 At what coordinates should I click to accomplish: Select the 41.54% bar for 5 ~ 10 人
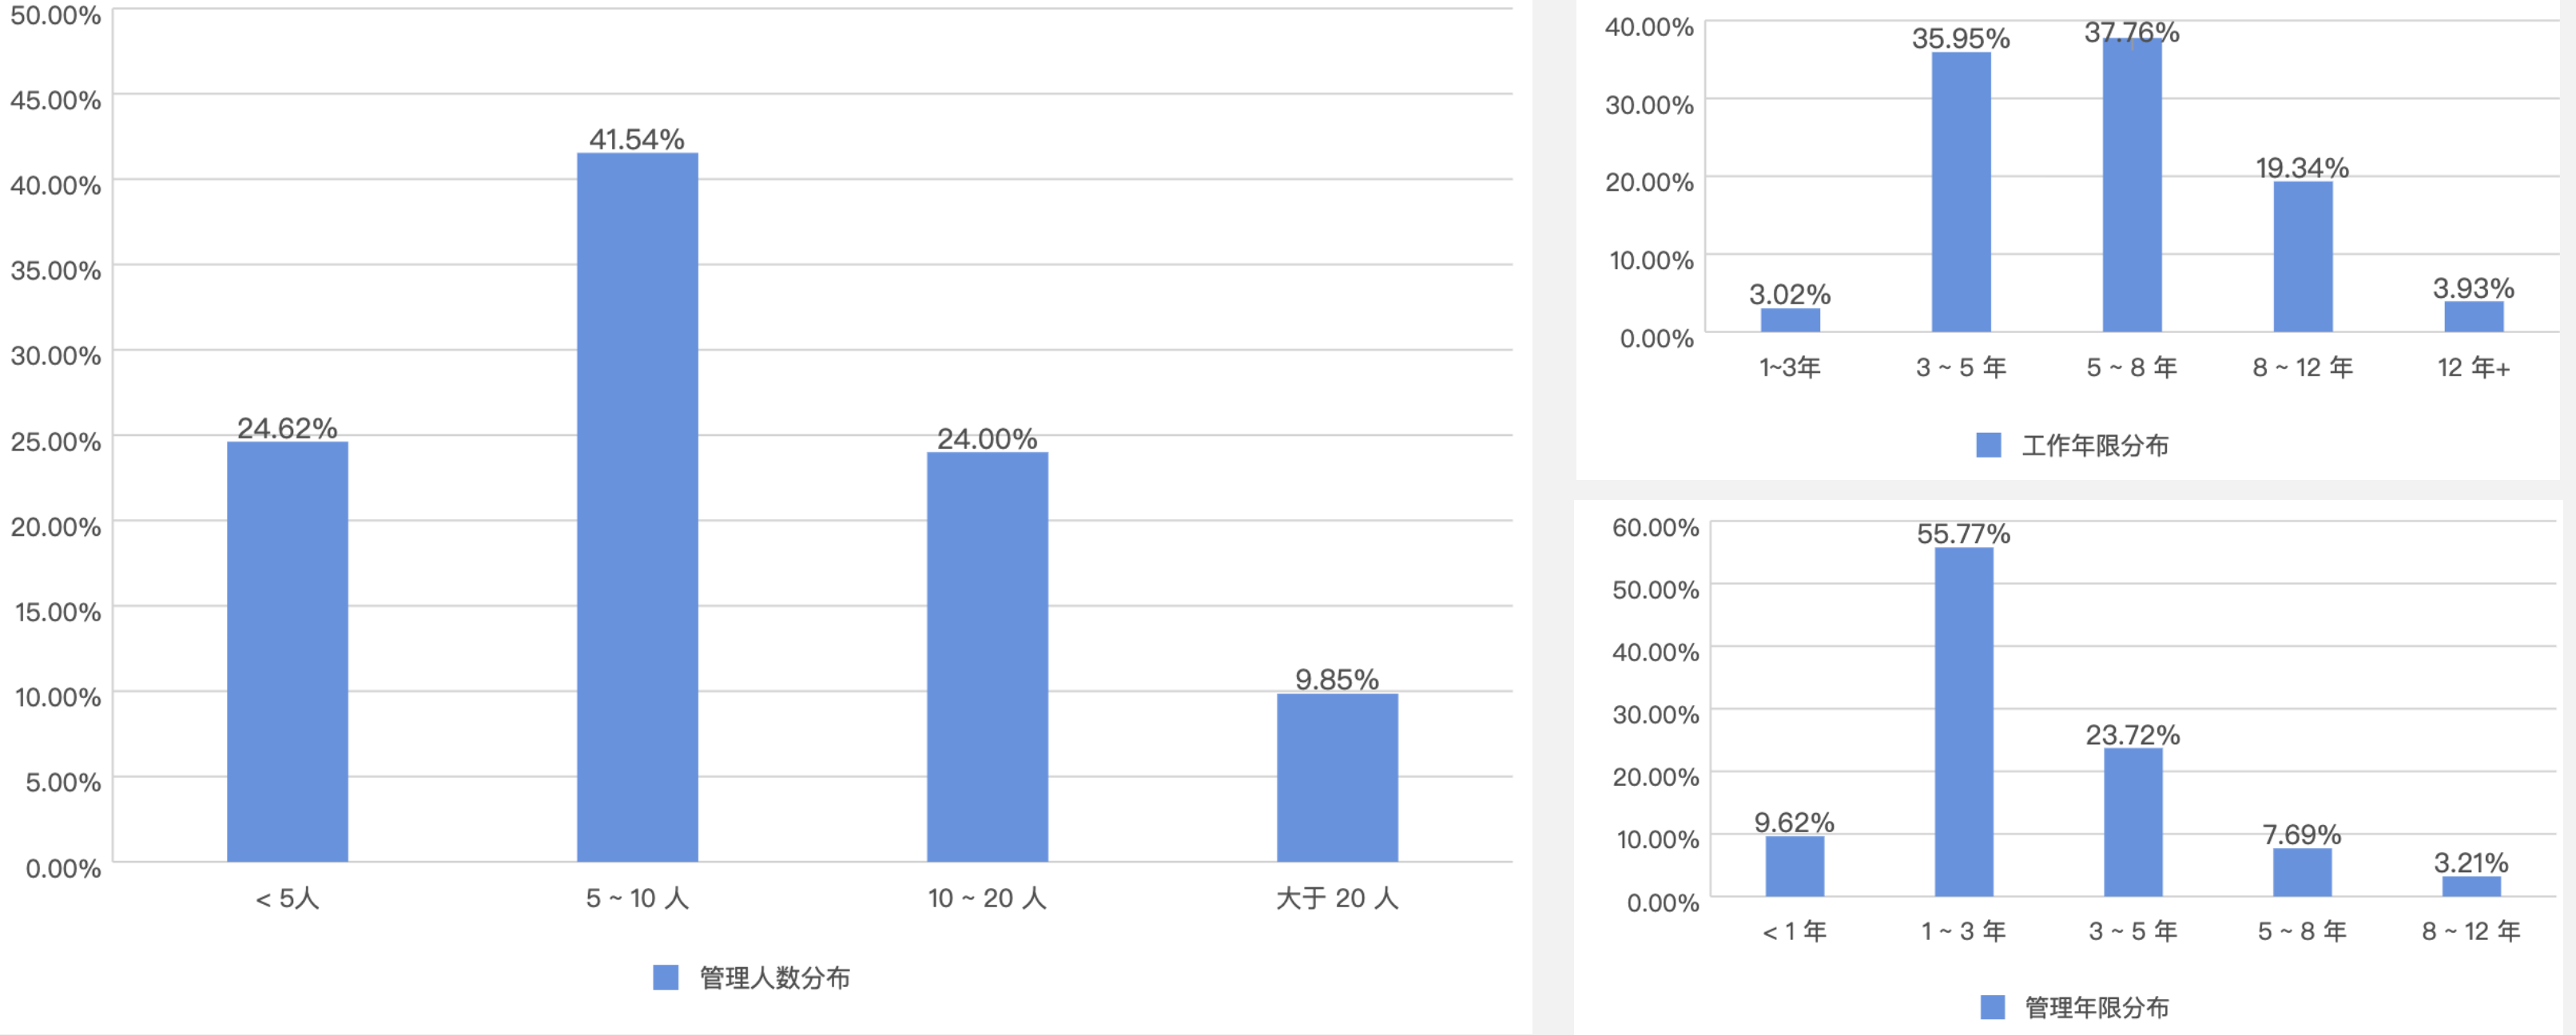coord(637,507)
